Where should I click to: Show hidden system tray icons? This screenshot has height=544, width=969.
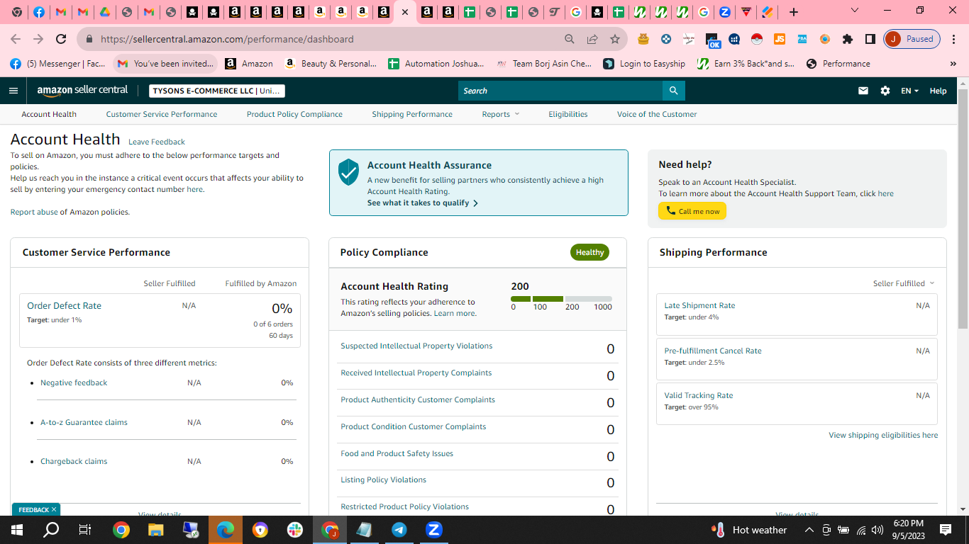809,530
